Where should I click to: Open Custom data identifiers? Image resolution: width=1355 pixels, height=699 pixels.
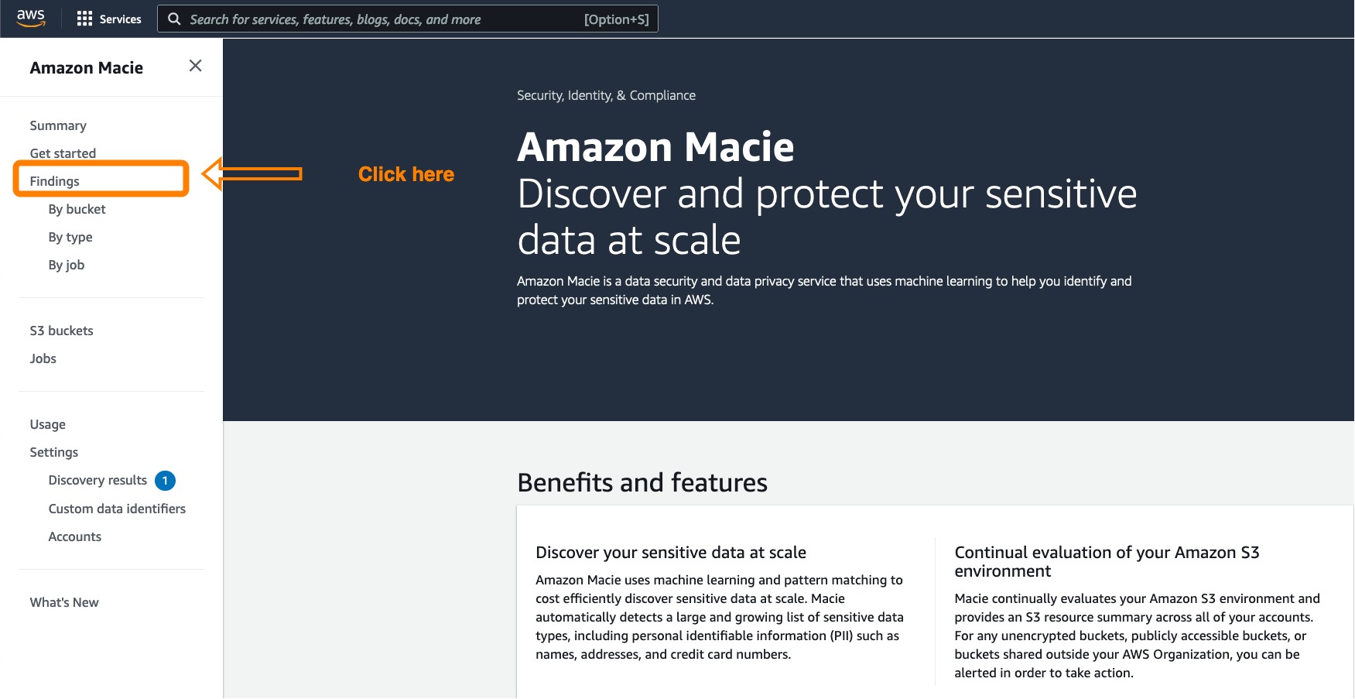coord(117,509)
